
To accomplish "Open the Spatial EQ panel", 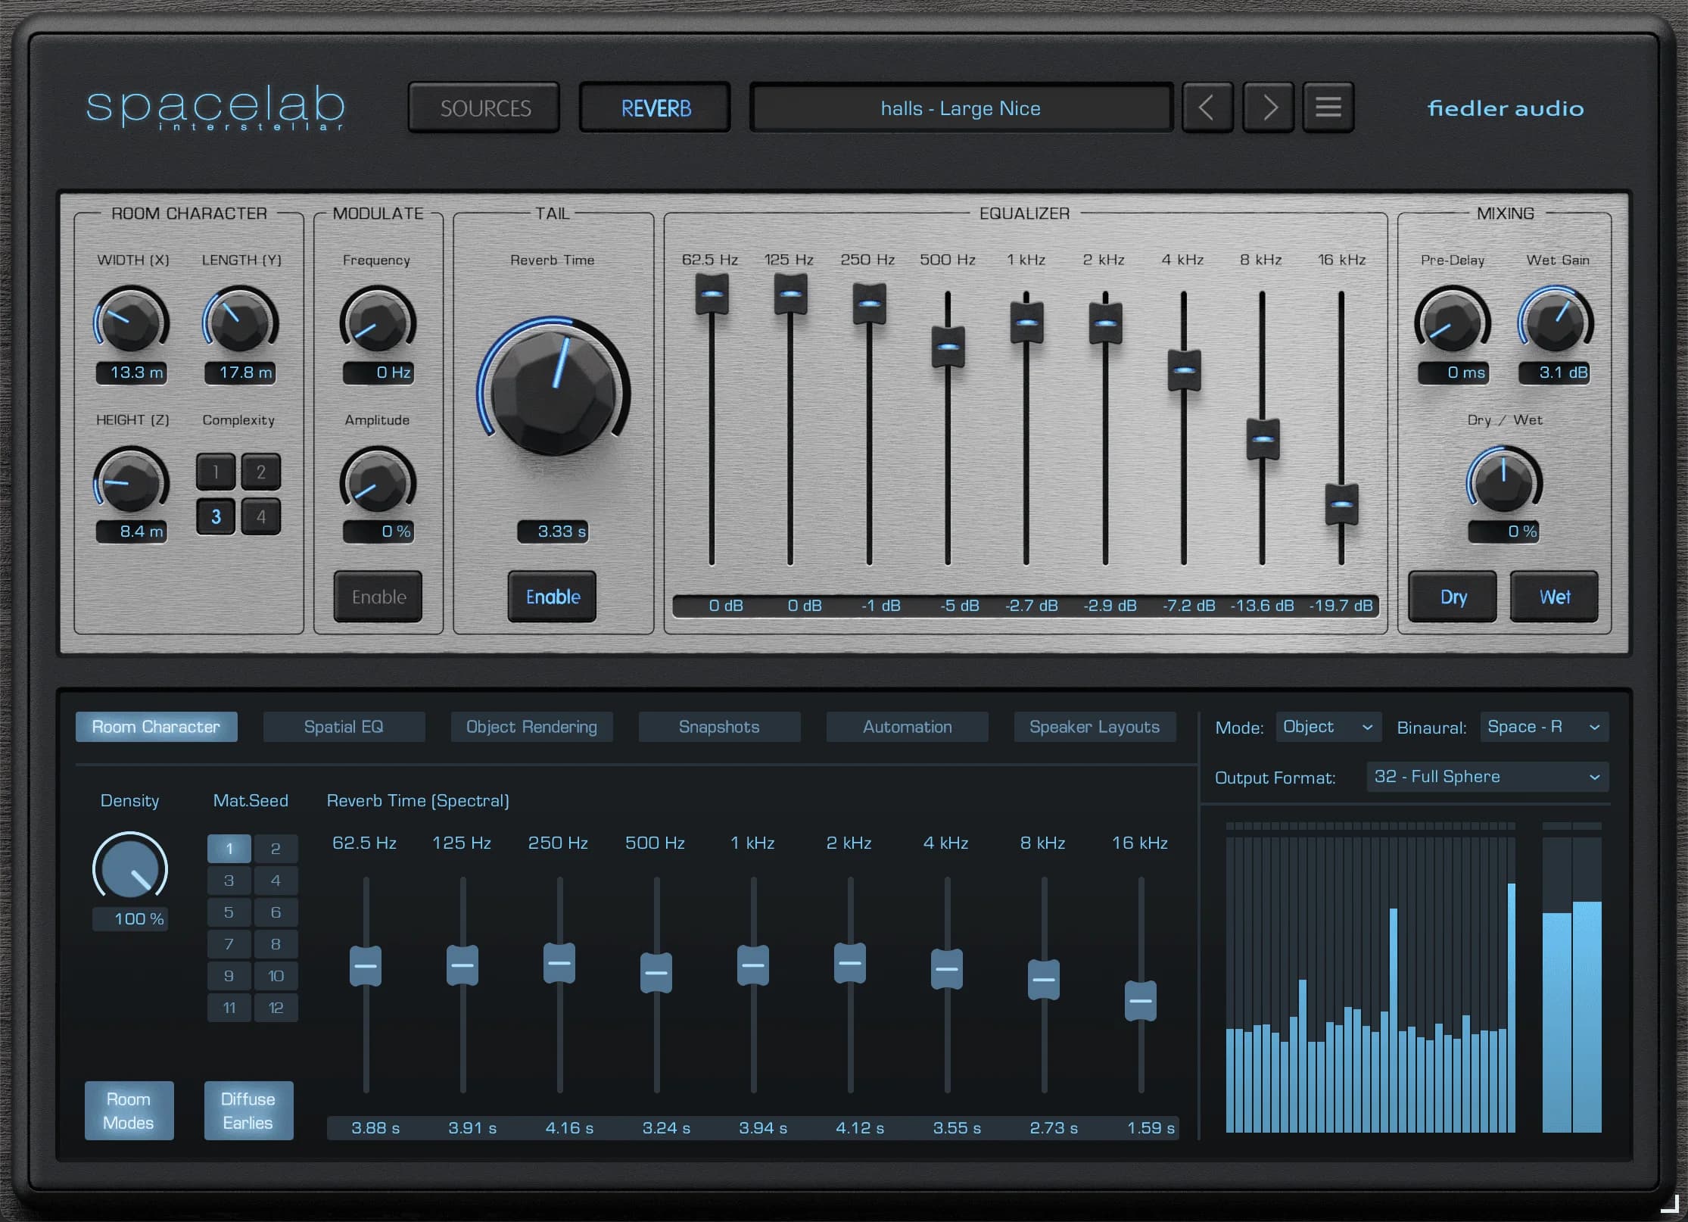I will (344, 726).
